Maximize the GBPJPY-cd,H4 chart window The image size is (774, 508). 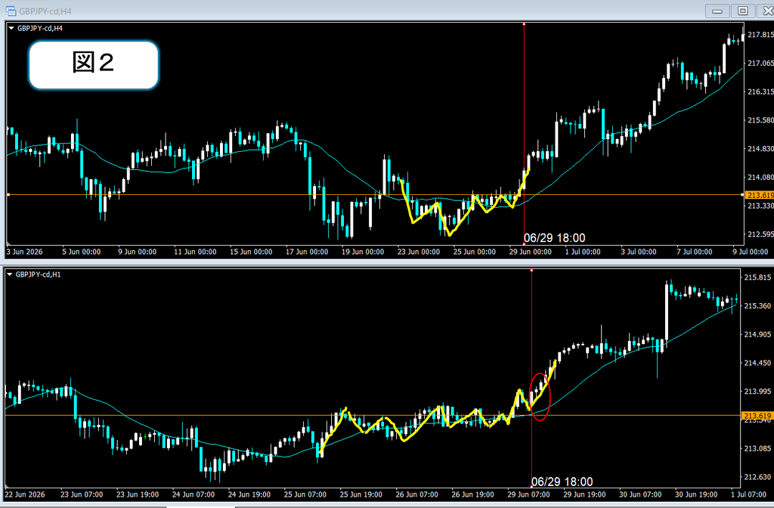pos(743,11)
